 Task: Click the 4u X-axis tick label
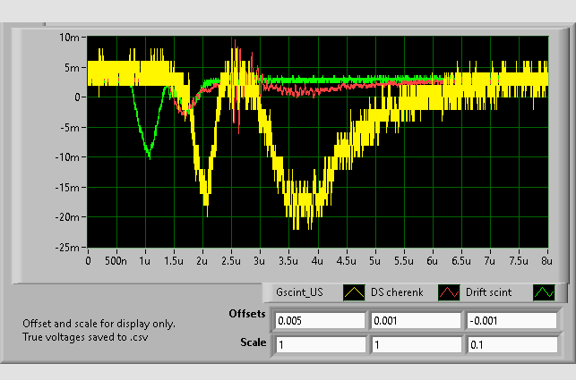click(x=316, y=261)
